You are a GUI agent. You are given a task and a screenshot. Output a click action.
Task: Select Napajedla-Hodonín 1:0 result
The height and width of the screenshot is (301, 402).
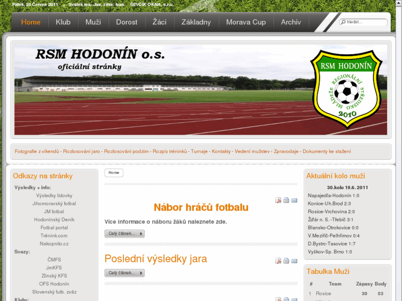(x=333, y=196)
